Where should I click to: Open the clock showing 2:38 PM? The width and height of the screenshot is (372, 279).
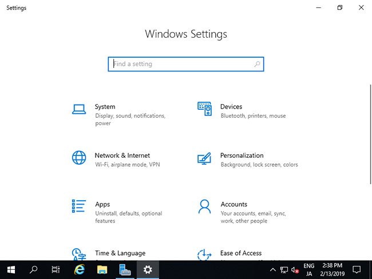coord(332,270)
